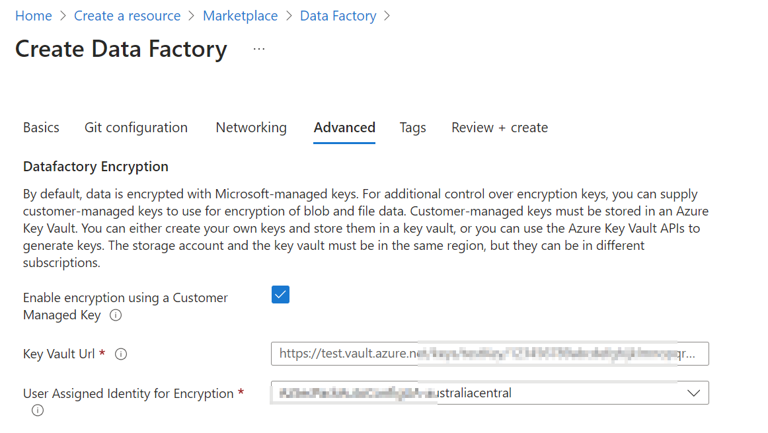The height and width of the screenshot is (433, 768).
Task: Click the ellipsis next to Create Data Factory title
Action: coord(258,48)
